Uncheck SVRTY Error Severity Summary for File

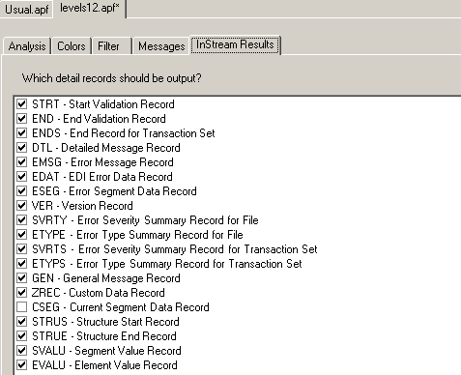tap(21, 220)
